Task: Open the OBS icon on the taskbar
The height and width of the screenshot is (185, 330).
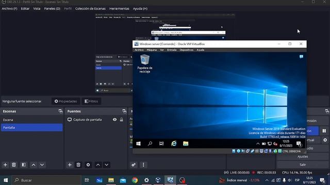Action: coord(182,180)
